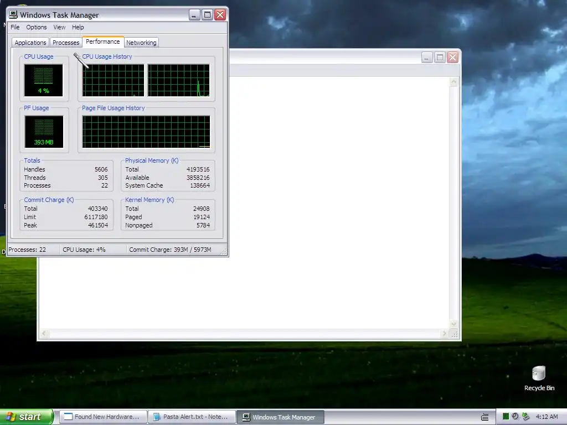The width and height of the screenshot is (567, 425).
Task: Click the Task Manager title bar icon
Action: pyautogui.click(x=13, y=14)
